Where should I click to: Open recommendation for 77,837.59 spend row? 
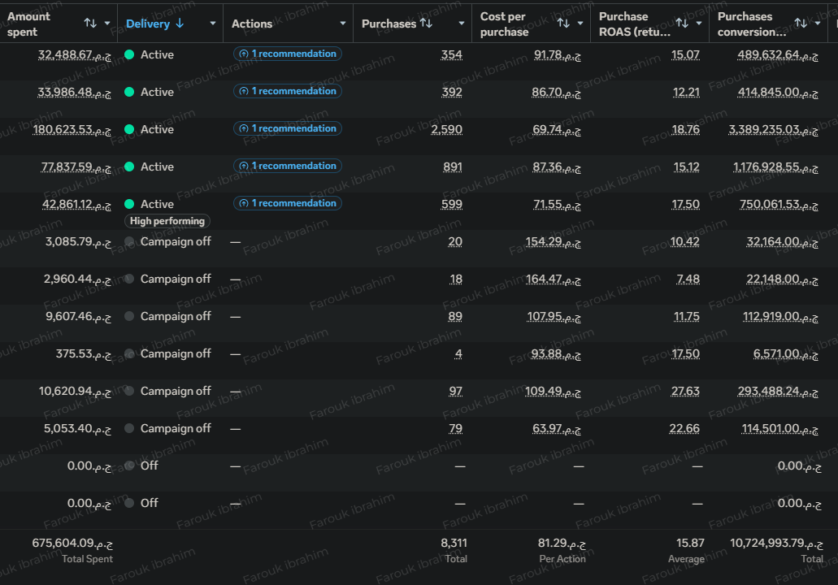[x=288, y=166]
